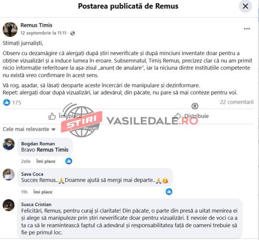Viewport: 259px width, 240px height.
Task: Expand the Cele mai relevante sort dropdown
Action: (x=29, y=129)
